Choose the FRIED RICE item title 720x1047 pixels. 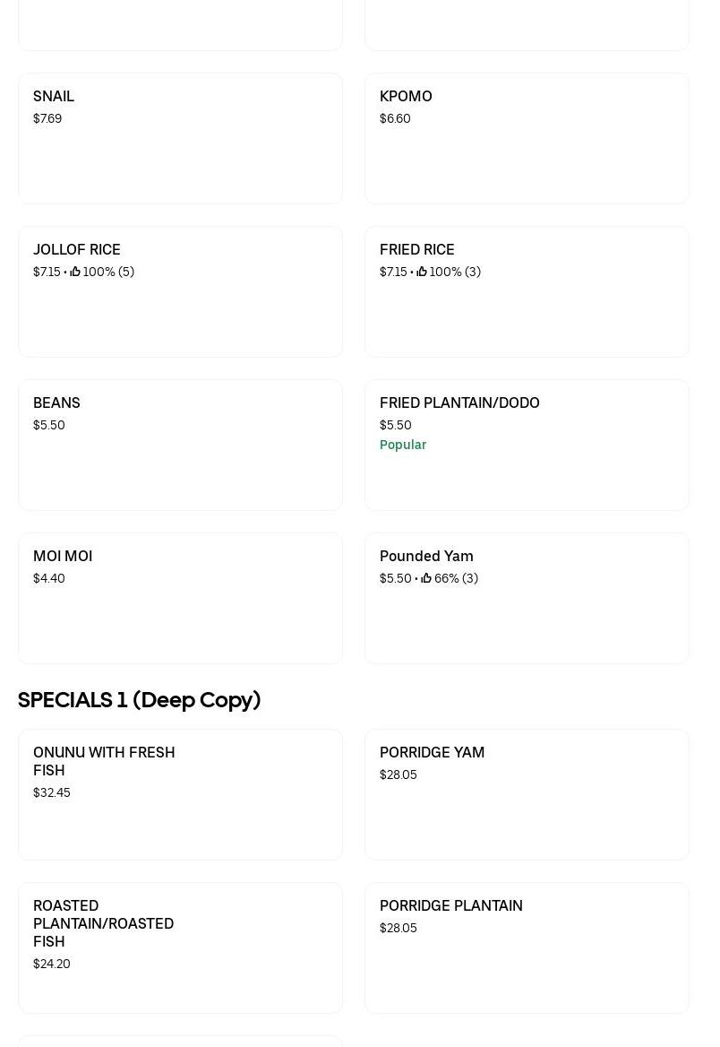click(x=417, y=249)
